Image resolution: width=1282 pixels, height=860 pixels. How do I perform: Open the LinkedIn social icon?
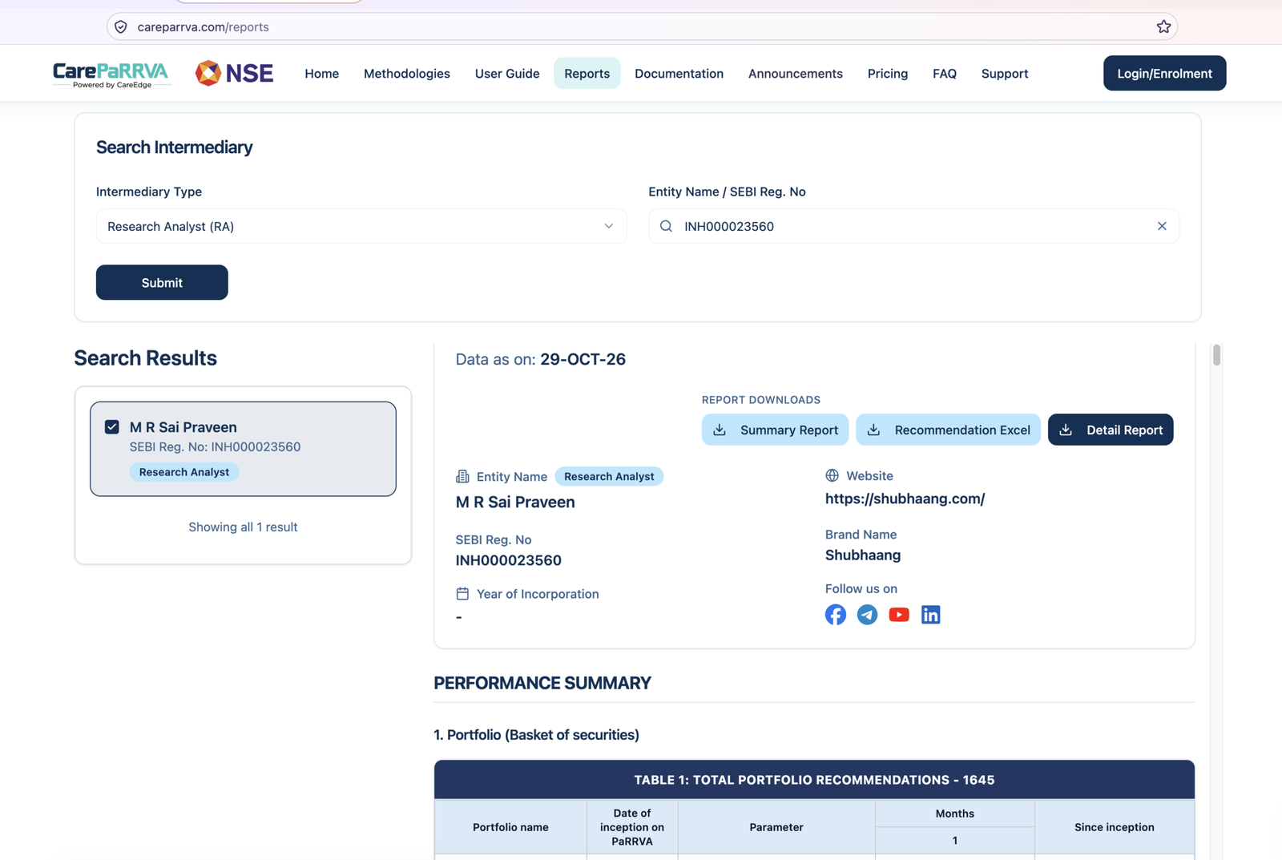coord(930,615)
